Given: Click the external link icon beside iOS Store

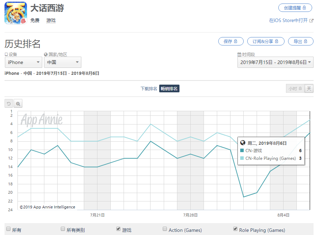Looking at the screenshot, I should click(x=311, y=21).
